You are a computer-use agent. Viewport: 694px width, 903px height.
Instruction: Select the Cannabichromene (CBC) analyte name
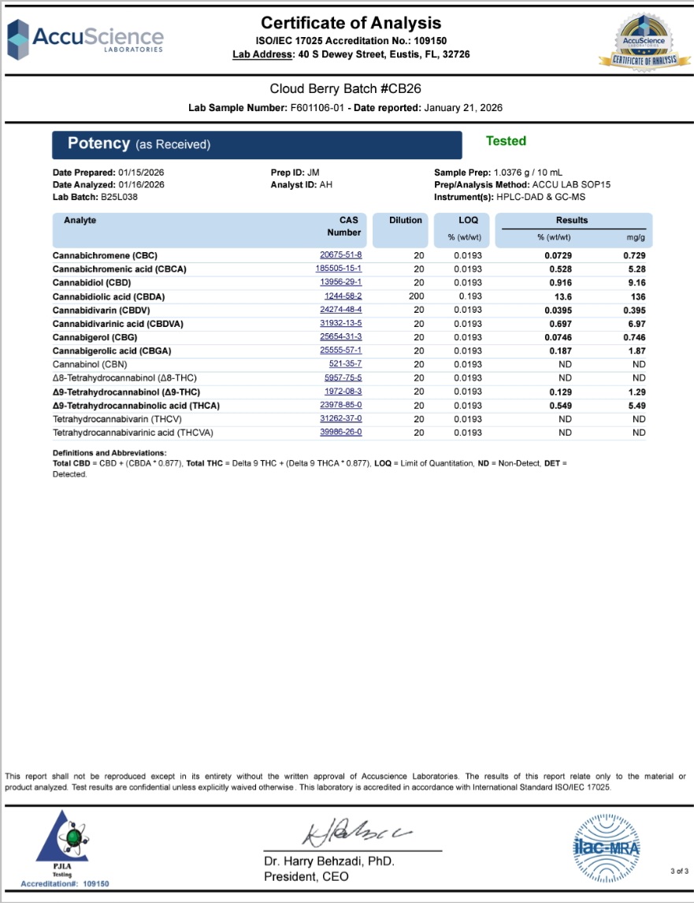[x=105, y=256]
